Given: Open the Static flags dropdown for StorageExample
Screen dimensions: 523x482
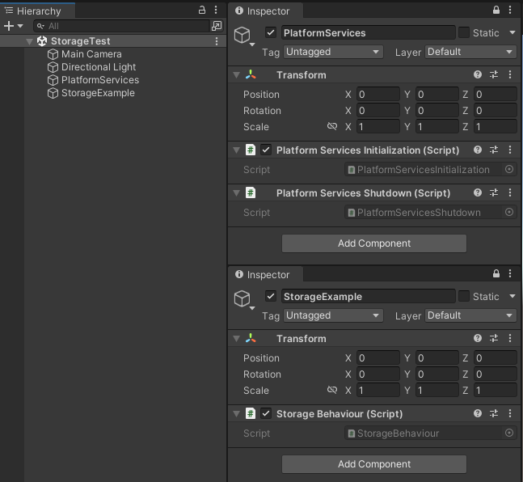Looking at the screenshot, I should [x=512, y=297].
